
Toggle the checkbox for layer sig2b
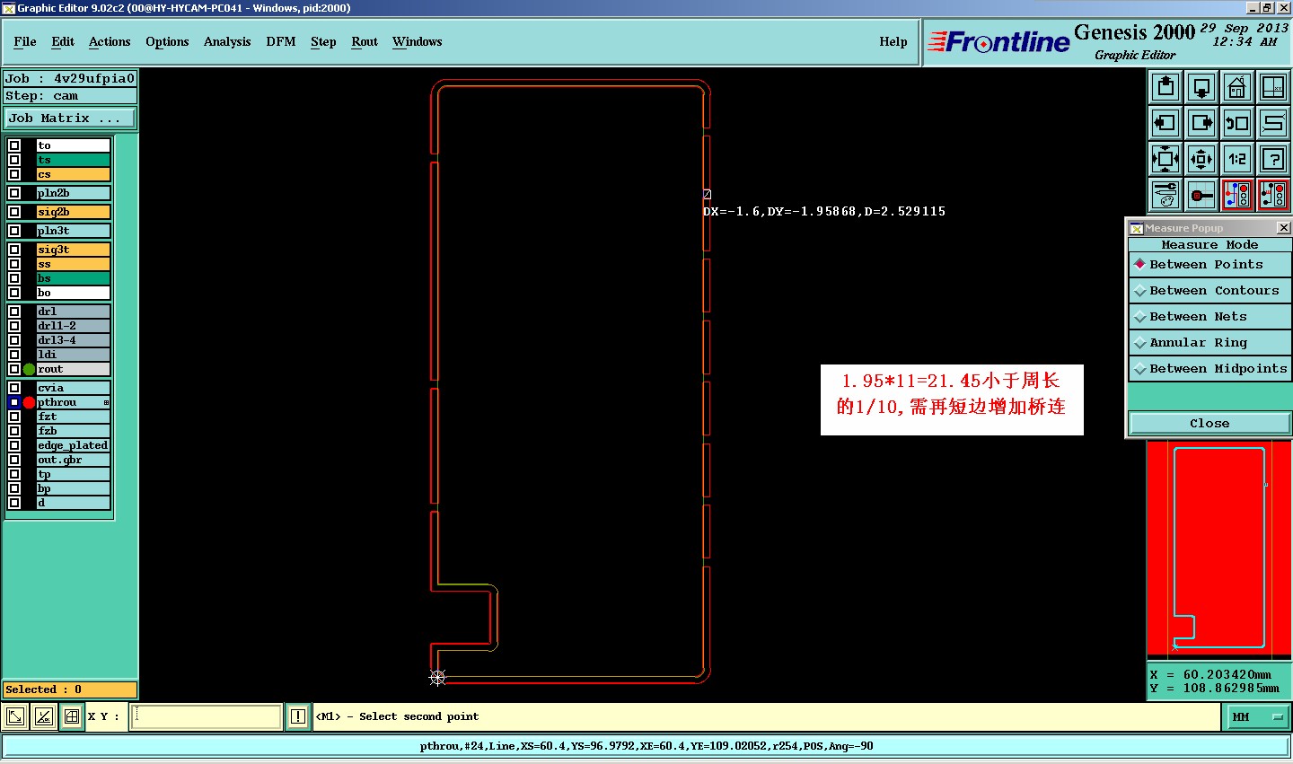pos(14,212)
